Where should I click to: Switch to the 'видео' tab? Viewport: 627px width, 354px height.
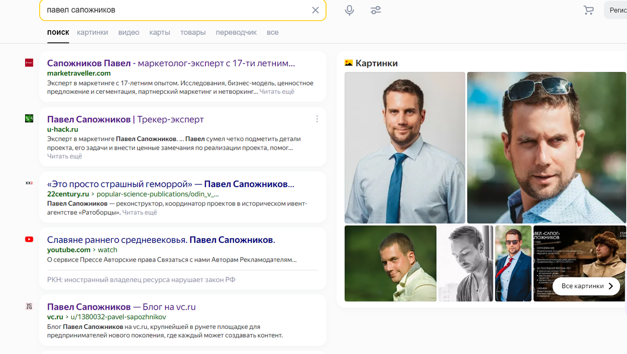129,32
